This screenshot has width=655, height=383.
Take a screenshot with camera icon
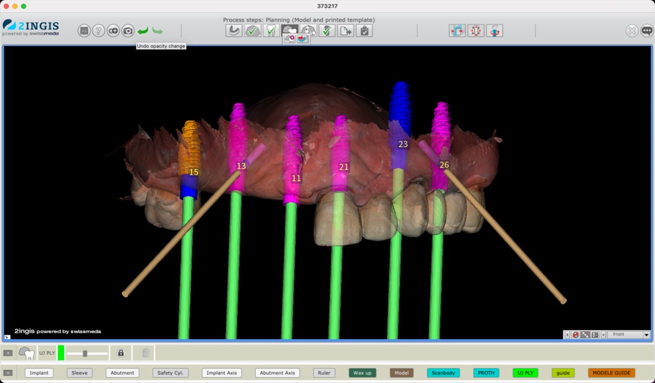(x=128, y=31)
